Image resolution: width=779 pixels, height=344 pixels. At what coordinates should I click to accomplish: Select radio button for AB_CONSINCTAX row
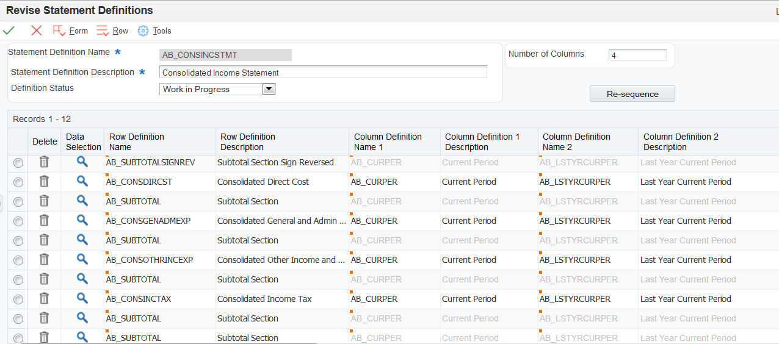(18, 299)
